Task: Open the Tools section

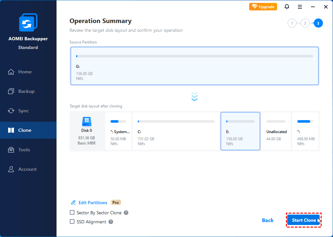Action: point(28,150)
